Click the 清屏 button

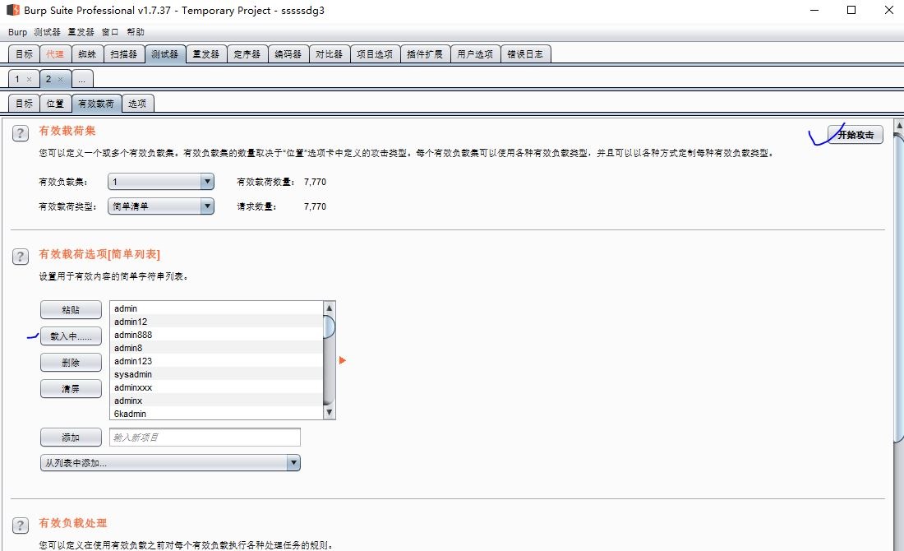71,389
